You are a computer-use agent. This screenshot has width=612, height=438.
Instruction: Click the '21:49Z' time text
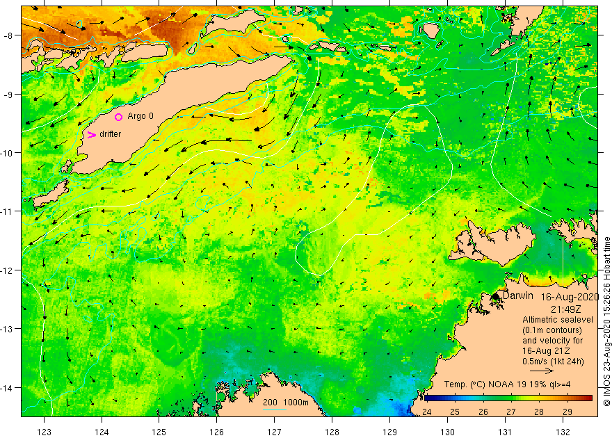(566, 309)
